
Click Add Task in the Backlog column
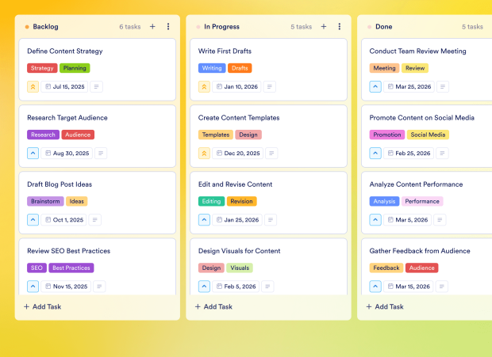43,306
